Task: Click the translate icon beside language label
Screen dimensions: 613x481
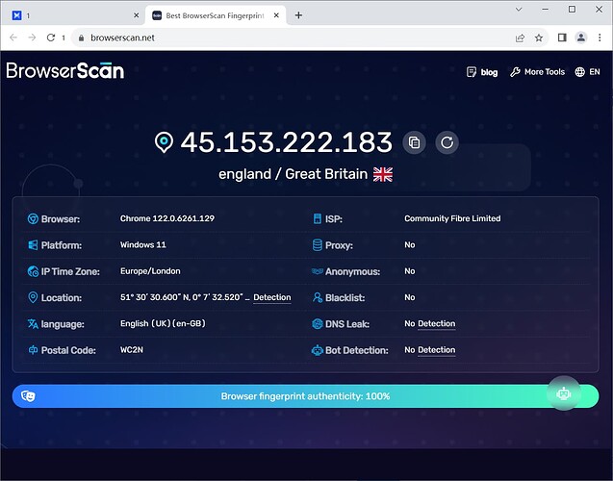Action: coord(33,323)
